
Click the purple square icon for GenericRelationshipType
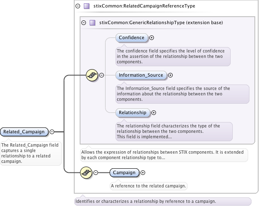click(92, 23)
